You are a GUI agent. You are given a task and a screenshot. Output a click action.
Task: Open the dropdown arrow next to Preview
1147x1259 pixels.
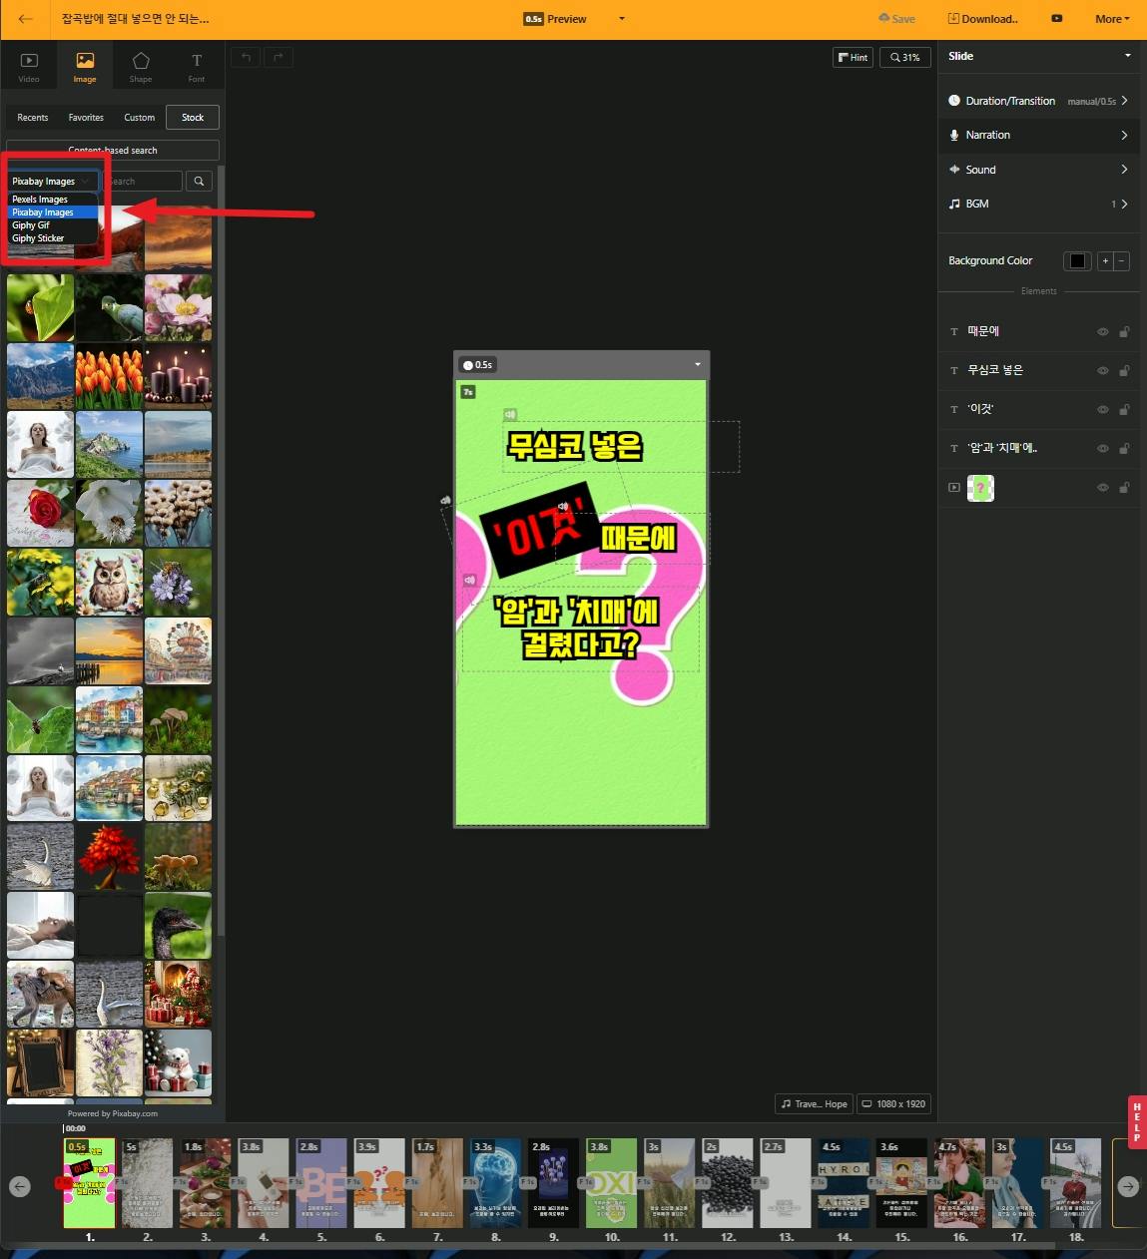[621, 19]
